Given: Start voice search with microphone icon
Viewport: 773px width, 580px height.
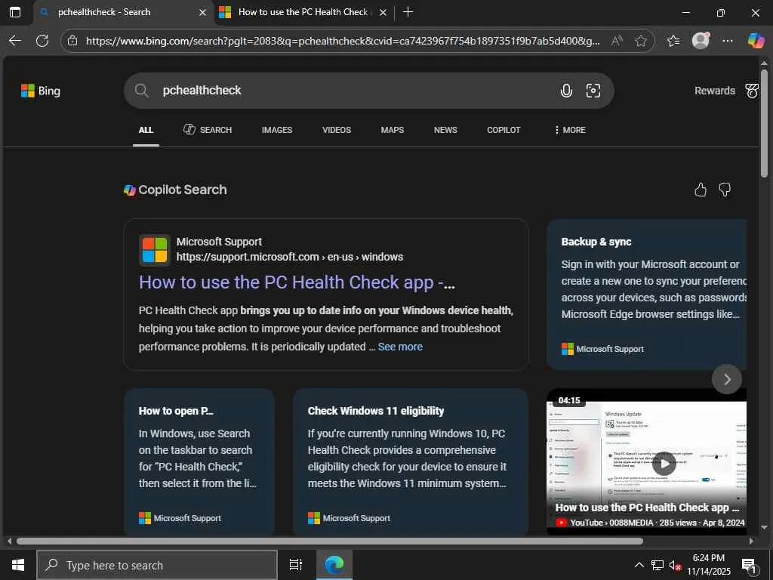Looking at the screenshot, I should coord(566,91).
